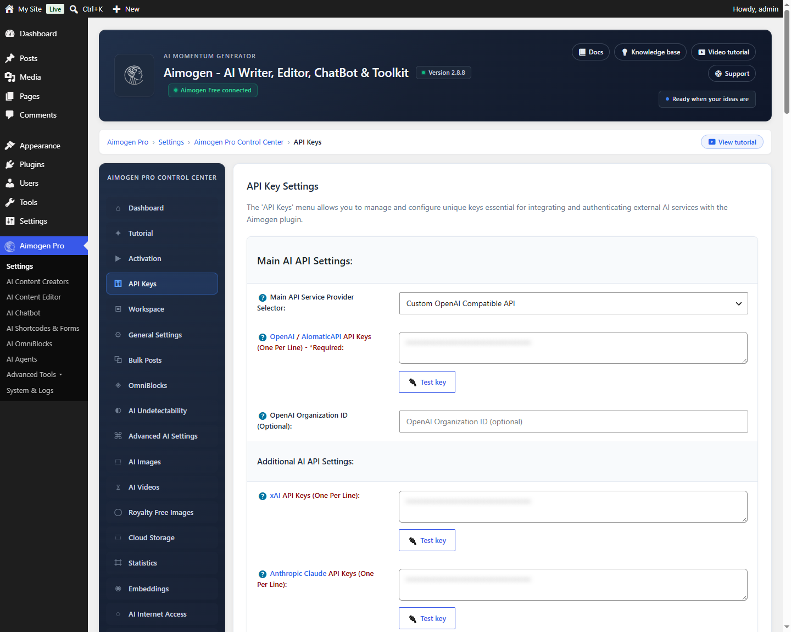The image size is (791, 632).
Task: Click the Activation play-arrow icon
Action: (118, 258)
